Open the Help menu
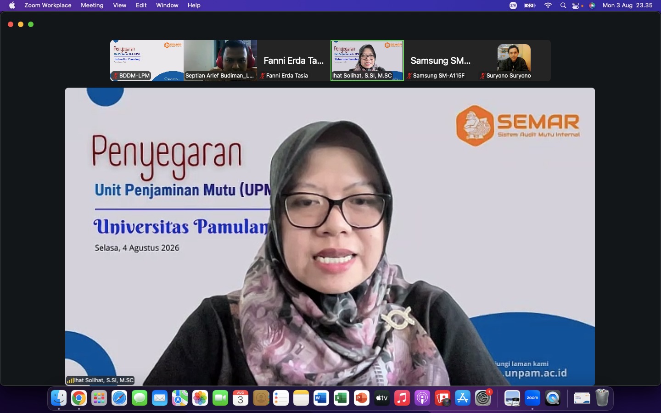The width and height of the screenshot is (661, 413). 194,6
